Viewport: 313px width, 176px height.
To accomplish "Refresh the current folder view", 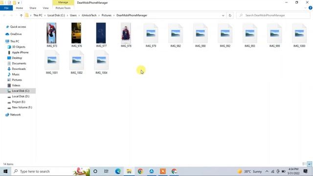I will point(230,15).
